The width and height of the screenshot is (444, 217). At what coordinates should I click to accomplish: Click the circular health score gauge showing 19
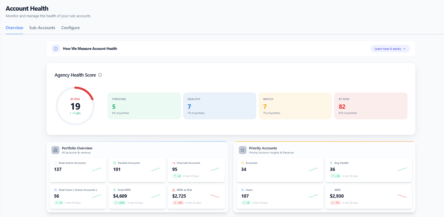tap(75, 106)
